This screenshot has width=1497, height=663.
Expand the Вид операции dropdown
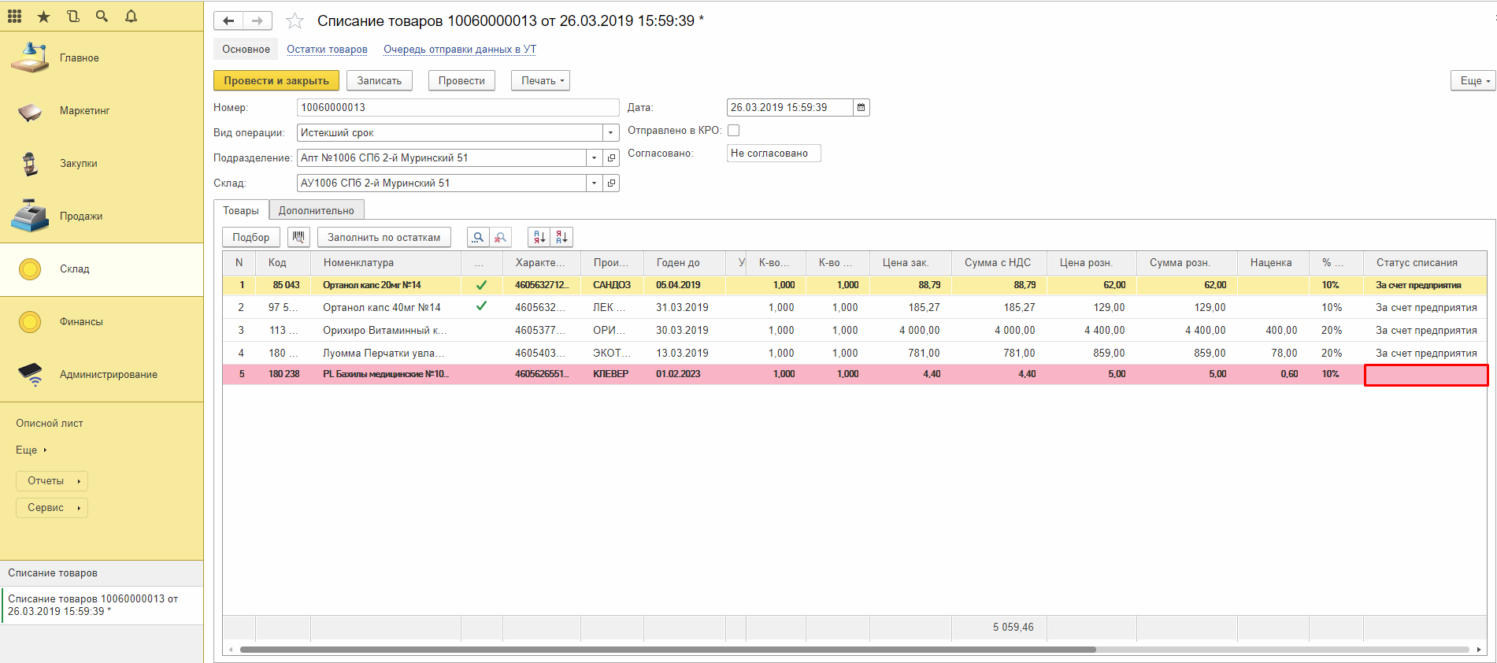click(610, 133)
